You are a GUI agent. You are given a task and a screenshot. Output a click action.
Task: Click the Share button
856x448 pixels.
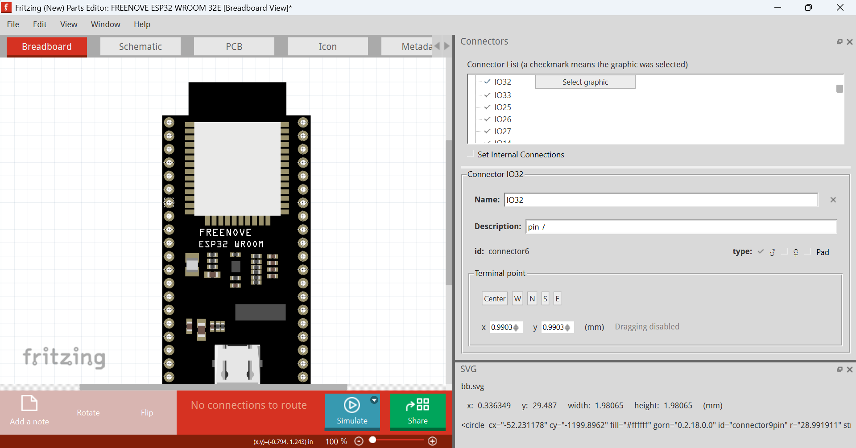[x=418, y=411]
